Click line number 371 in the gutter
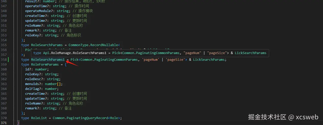323x125 pixels. tap(4, 123)
